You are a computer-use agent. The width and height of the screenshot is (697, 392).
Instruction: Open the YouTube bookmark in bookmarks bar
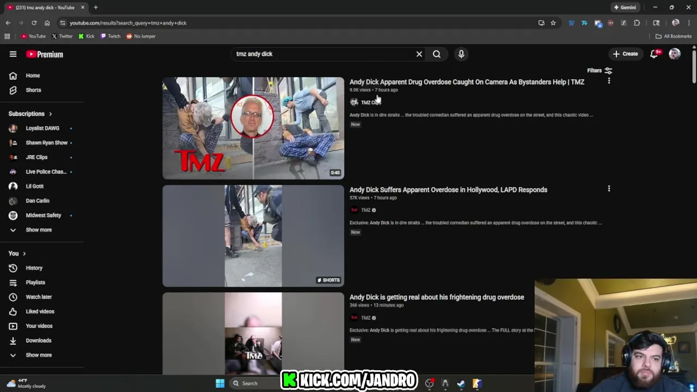[33, 36]
